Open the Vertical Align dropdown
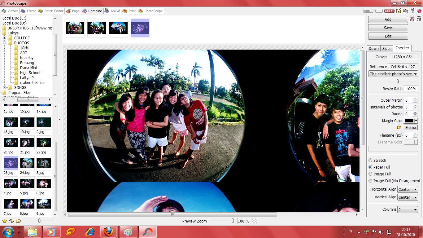 coord(408,197)
